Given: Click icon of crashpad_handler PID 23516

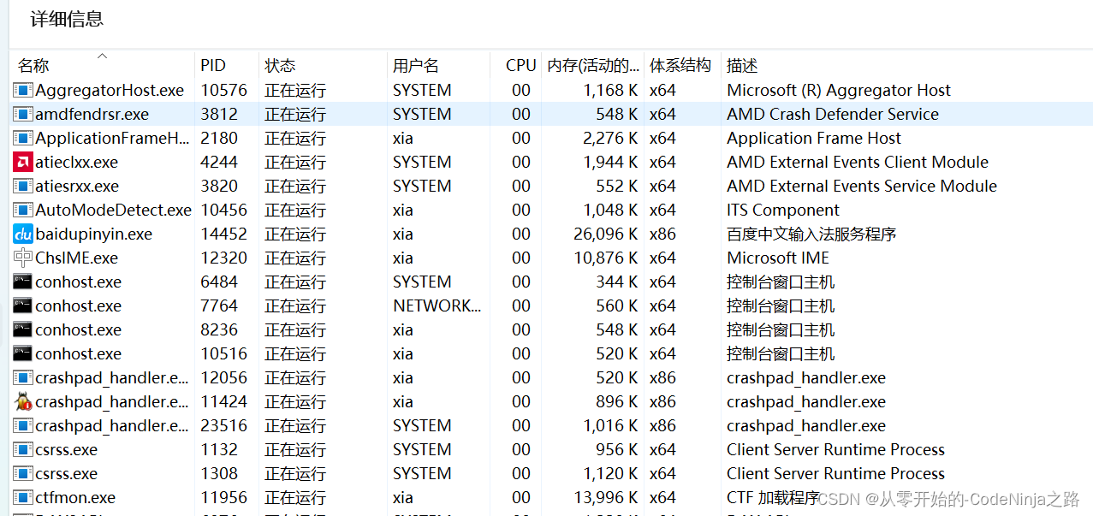Looking at the screenshot, I should [x=23, y=425].
